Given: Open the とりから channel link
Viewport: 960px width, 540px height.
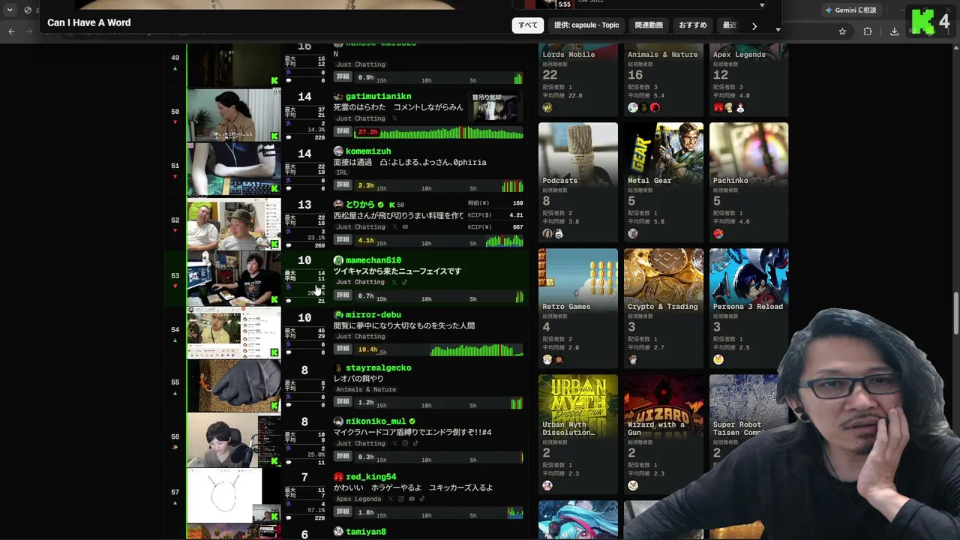Looking at the screenshot, I should click(x=360, y=205).
